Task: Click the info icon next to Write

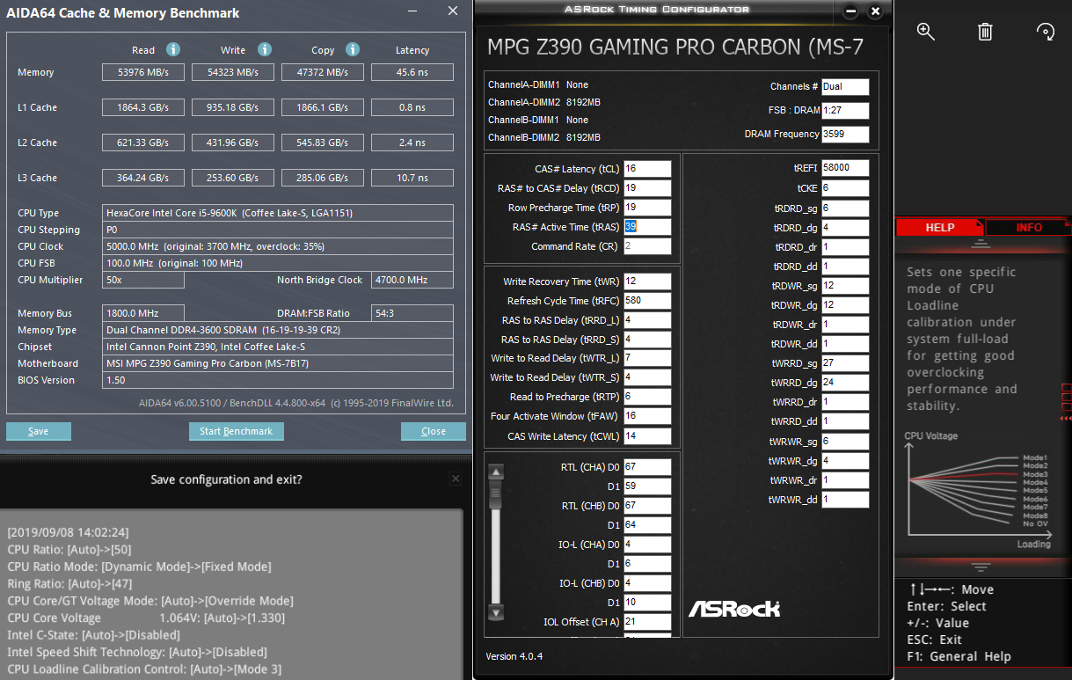Action: [x=264, y=49]
